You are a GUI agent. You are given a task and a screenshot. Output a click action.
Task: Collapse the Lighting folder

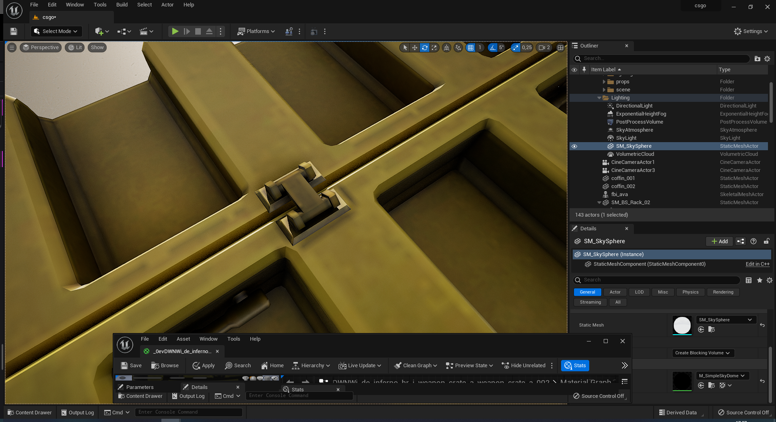599,98
